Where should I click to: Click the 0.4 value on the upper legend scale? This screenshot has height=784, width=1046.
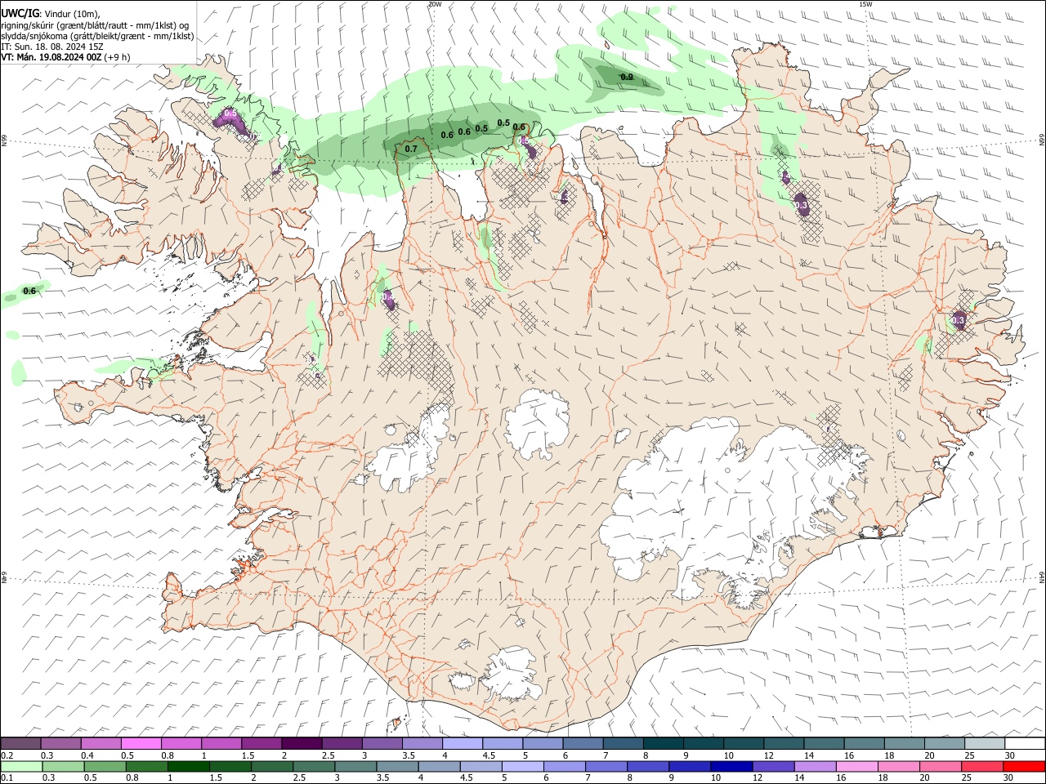click(87, 755)
